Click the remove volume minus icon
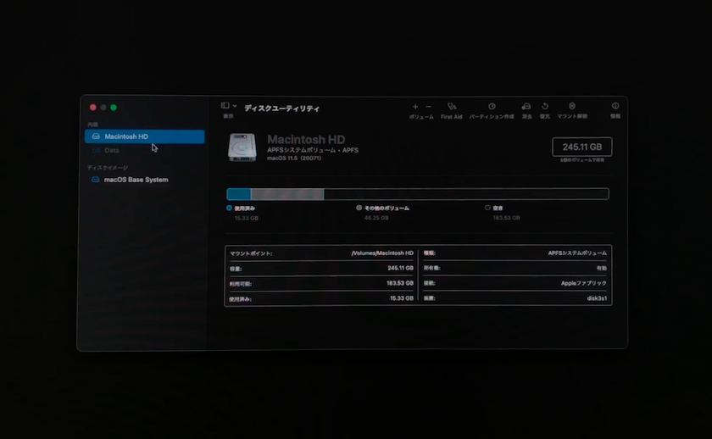 coord(428,107)
